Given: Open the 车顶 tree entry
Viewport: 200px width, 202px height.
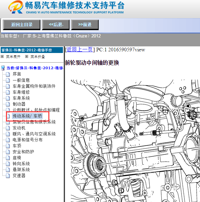Looking at the screenshot, I should 17,146.
